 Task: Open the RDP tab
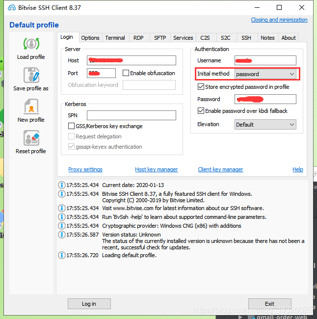tap(138, 38)
